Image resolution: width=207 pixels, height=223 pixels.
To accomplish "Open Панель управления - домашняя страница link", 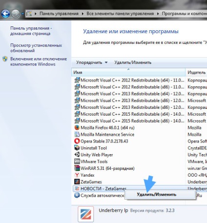I will click(31, 31).
